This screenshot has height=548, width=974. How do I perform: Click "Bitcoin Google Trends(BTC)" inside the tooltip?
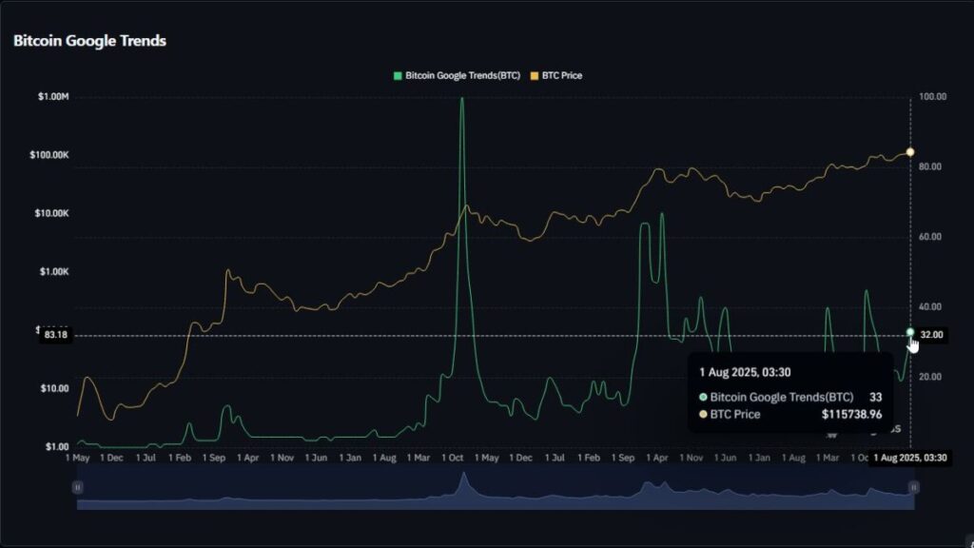(x=782, y=398)
